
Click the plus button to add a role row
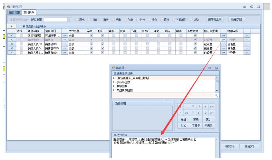pos(11,26)
